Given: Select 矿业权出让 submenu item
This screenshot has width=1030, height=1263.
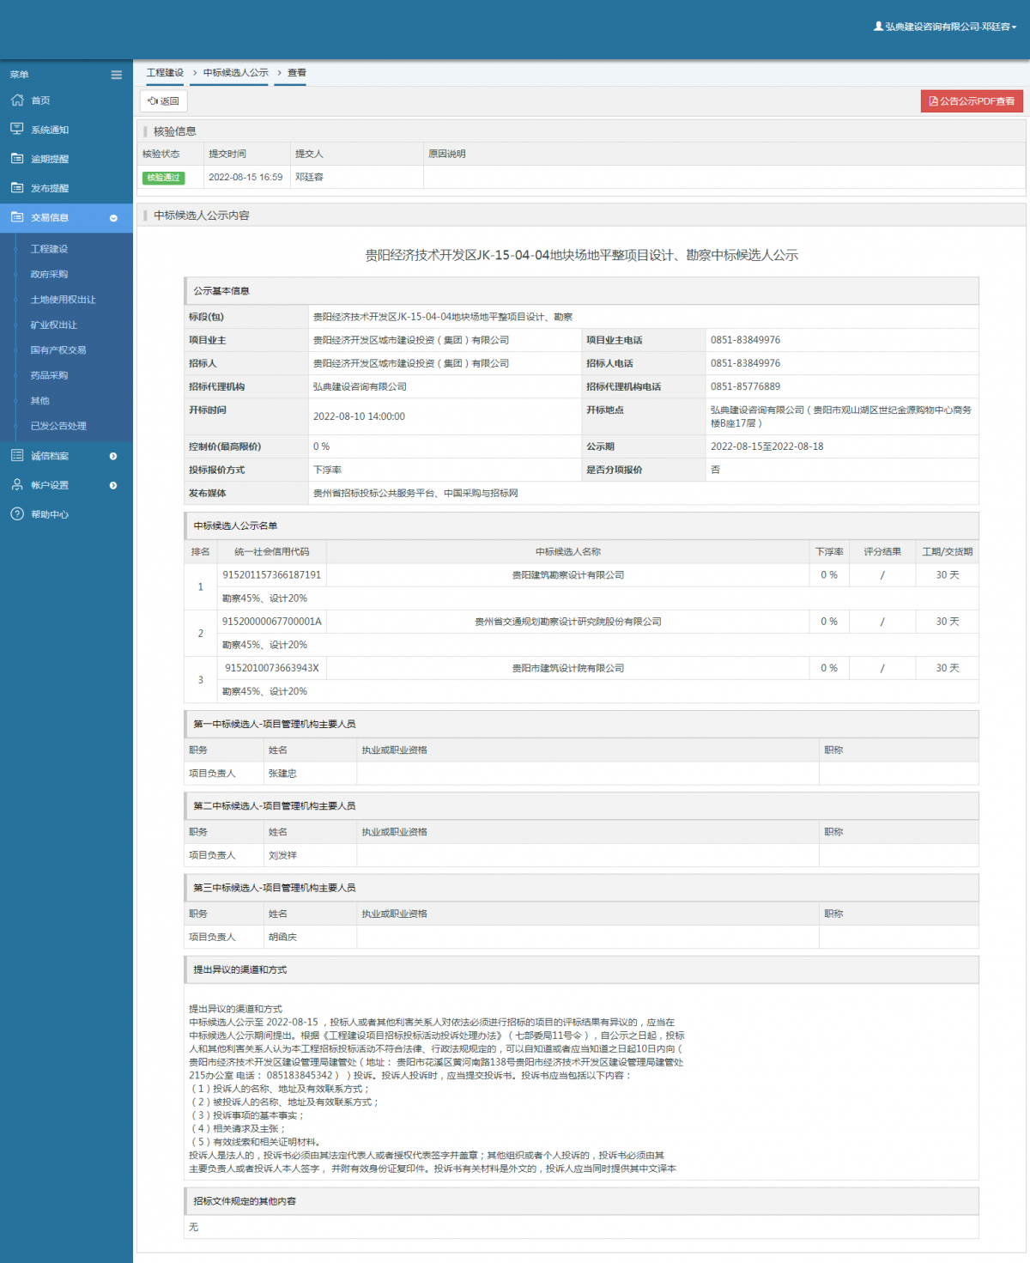Looking at the screenshot, I should [54, 325].
